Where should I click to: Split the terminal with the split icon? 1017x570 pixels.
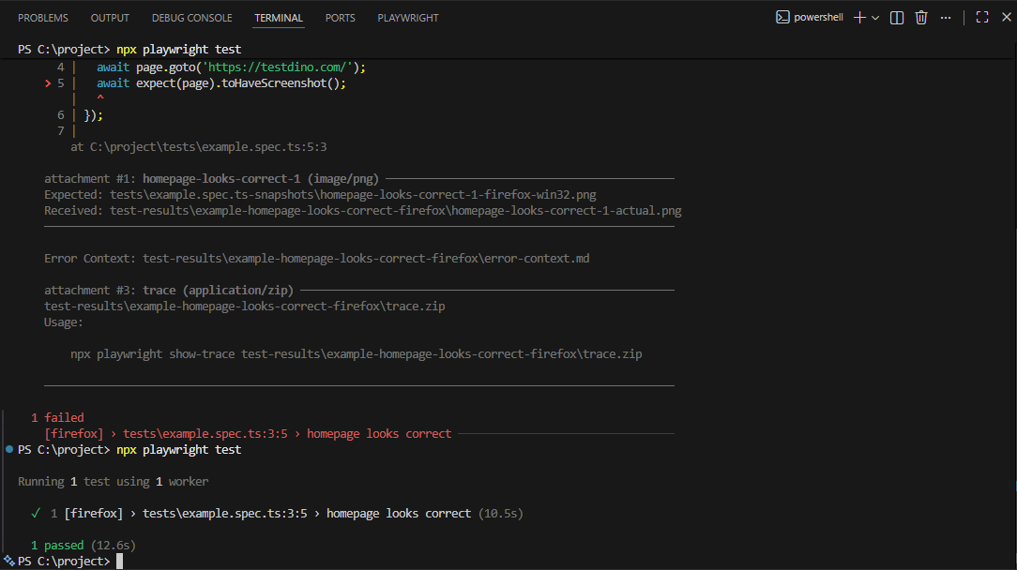coord(897,18)
